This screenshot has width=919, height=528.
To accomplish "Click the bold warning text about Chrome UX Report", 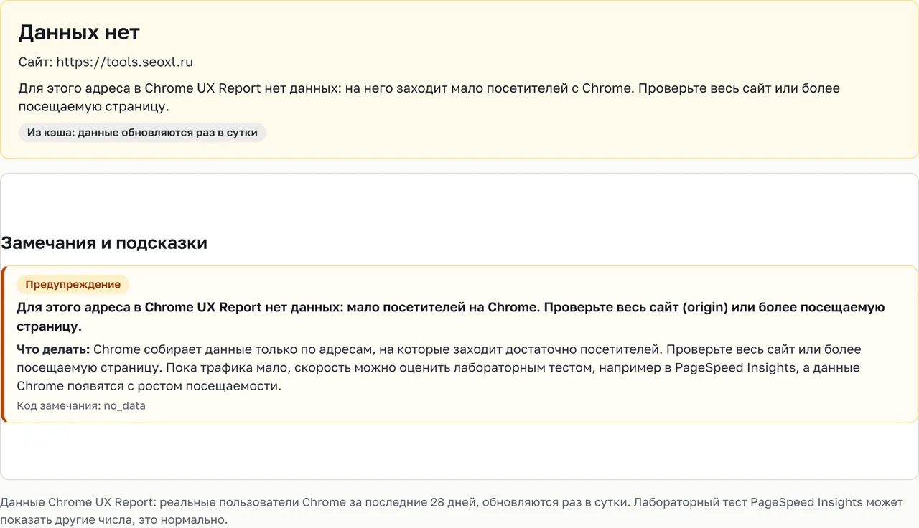I will (450, 316).
